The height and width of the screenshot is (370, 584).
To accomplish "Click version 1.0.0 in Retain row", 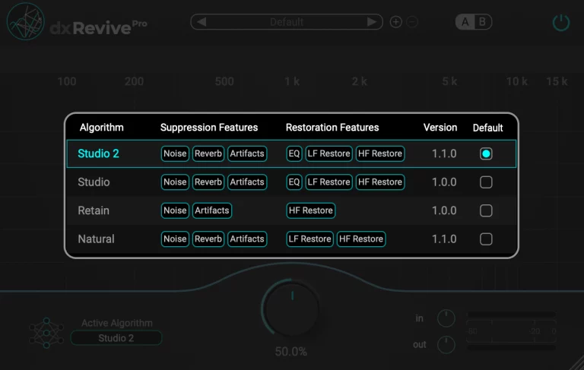I will pyautogui.click(x=444, y=210).
